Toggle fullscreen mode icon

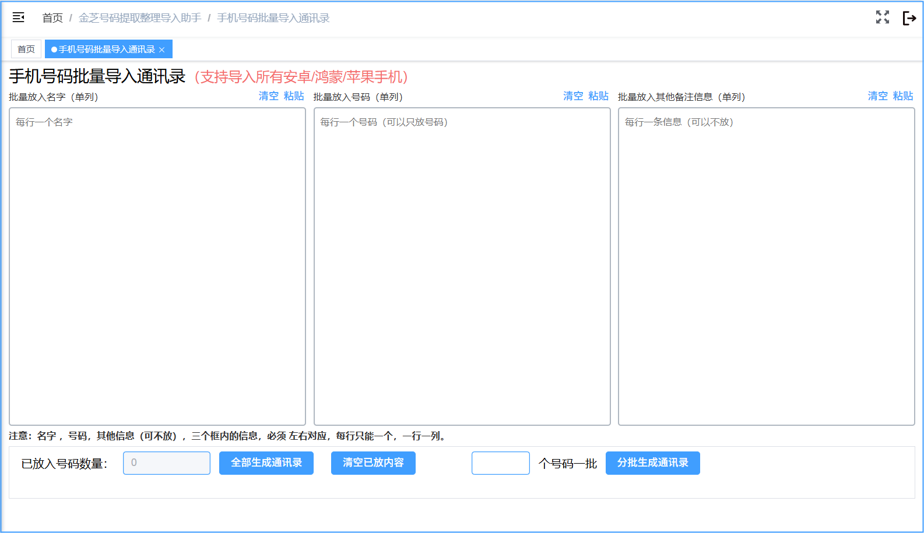[x=883, y=17]
